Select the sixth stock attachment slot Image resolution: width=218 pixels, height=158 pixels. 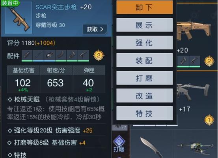[x=84, y=55]
